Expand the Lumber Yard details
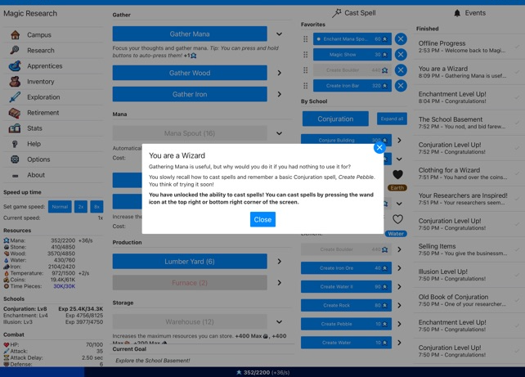Screen dimensions: 525x377 [x=279, y=262]
